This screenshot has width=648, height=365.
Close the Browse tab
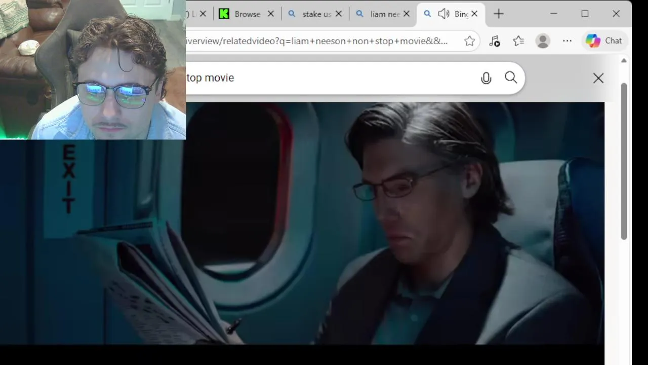(x=270, y=14)
